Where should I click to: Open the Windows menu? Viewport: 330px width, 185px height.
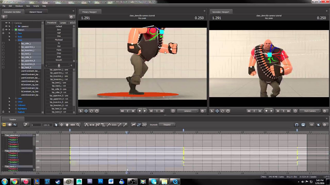click(19, 6)
